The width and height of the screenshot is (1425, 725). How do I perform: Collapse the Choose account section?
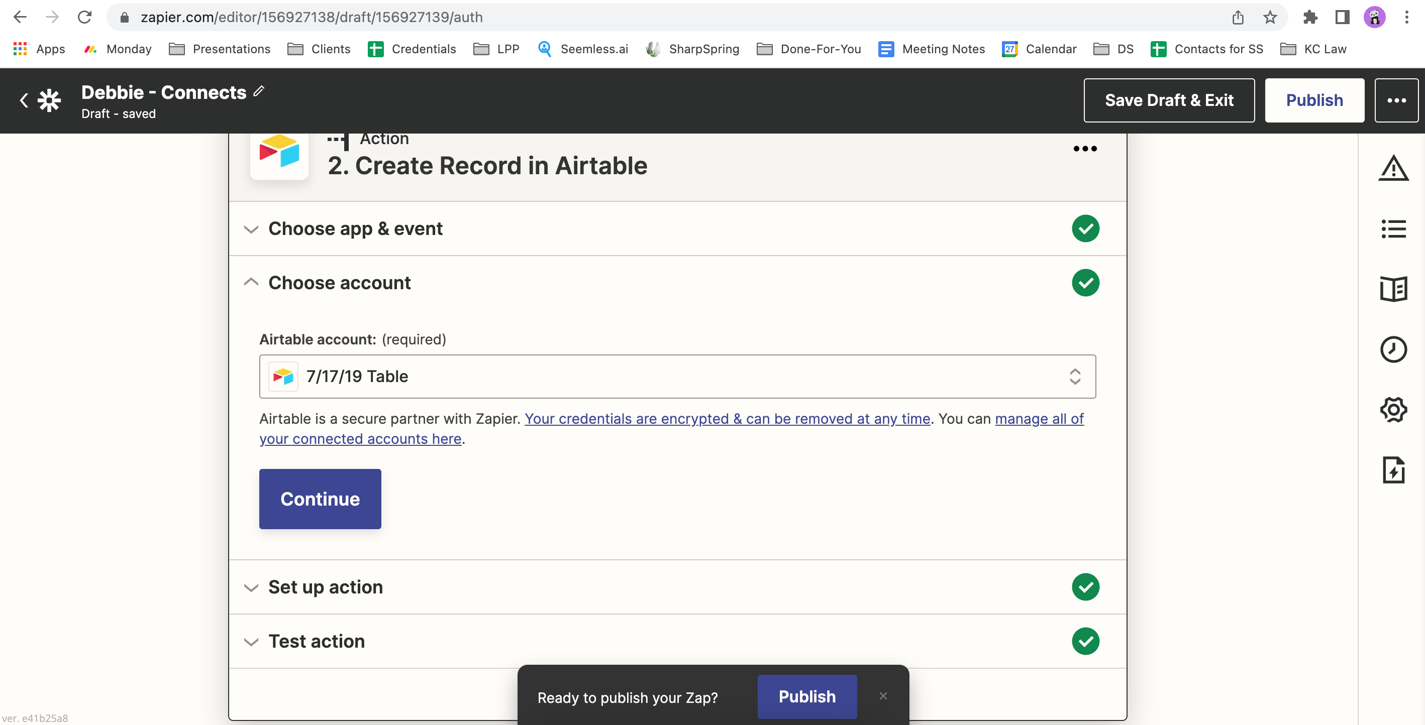pyautogui.click(x=678, y=283)
